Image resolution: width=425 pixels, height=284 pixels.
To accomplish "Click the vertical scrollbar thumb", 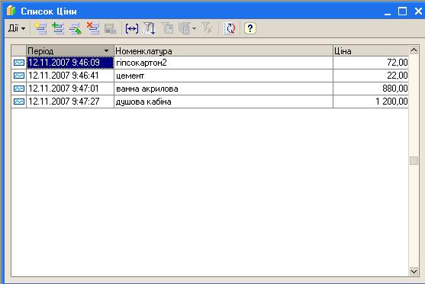I will click(x=414, y=160).
